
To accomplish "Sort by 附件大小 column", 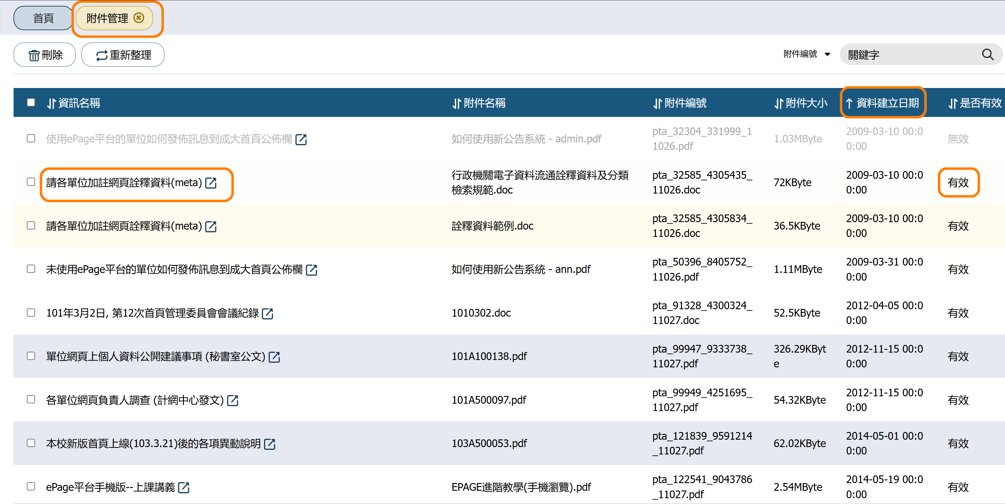I will [x=800, y=103].
